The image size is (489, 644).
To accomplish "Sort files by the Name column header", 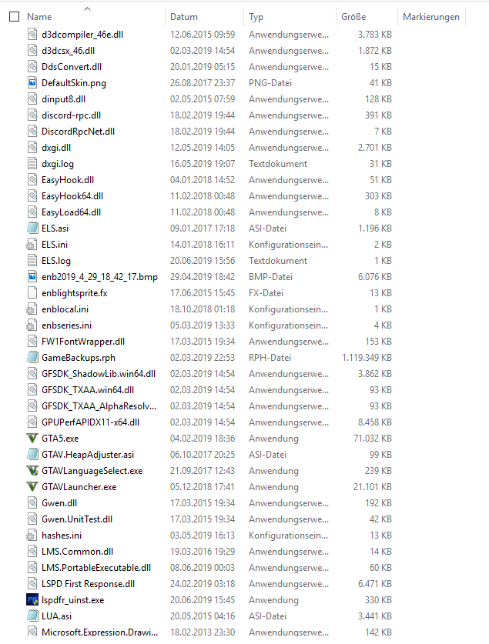I will [39, 17].
